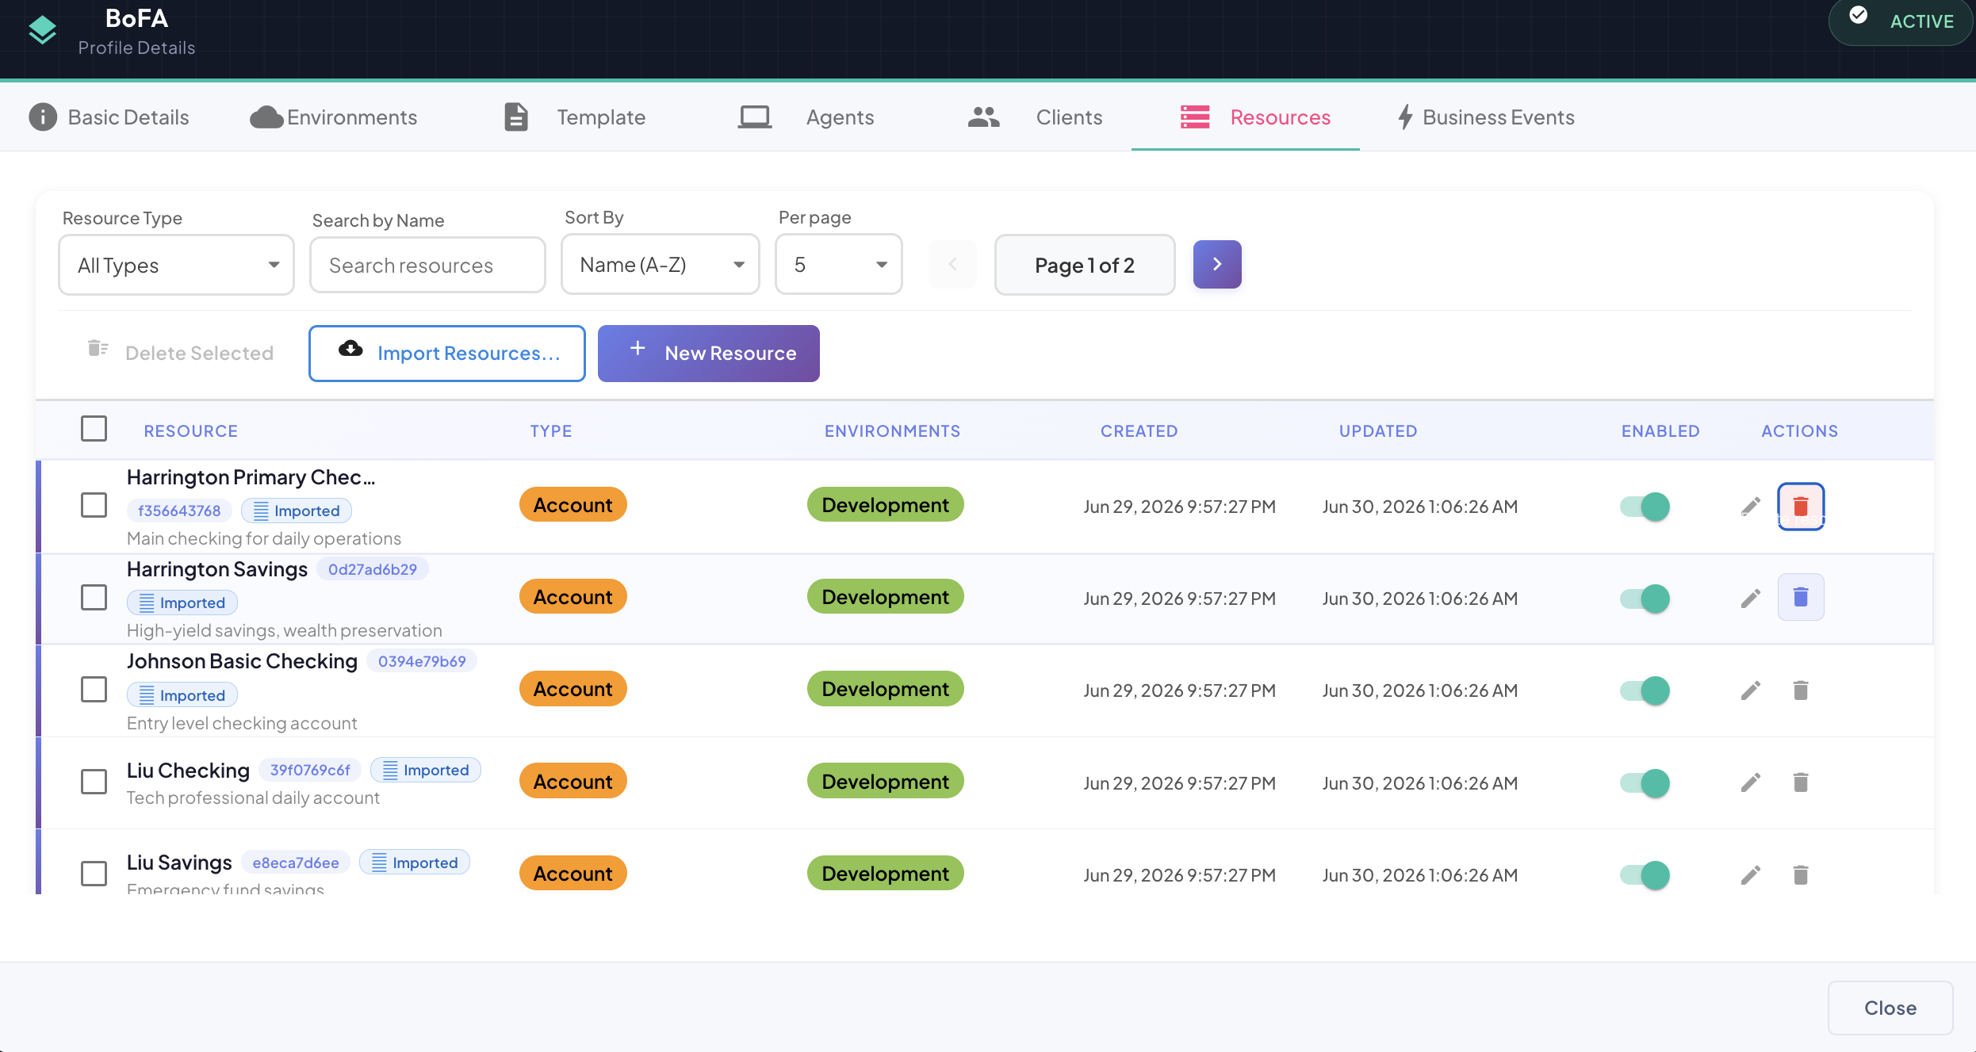
Task: Expand the Per page dropdown
Action: [838, 265]
